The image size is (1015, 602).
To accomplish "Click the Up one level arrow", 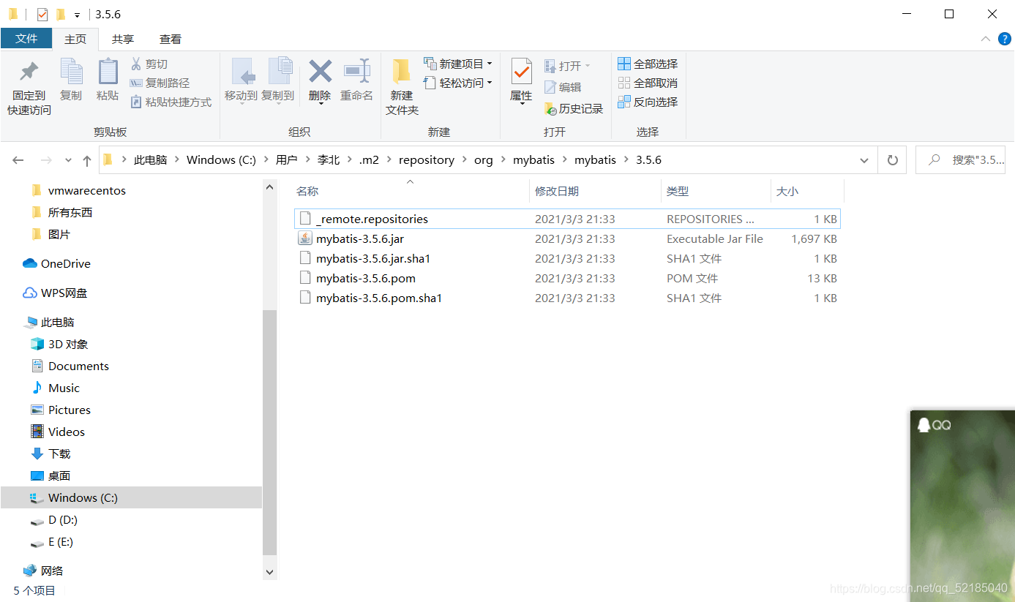I will pyautogui.click(x=87, y=160).
